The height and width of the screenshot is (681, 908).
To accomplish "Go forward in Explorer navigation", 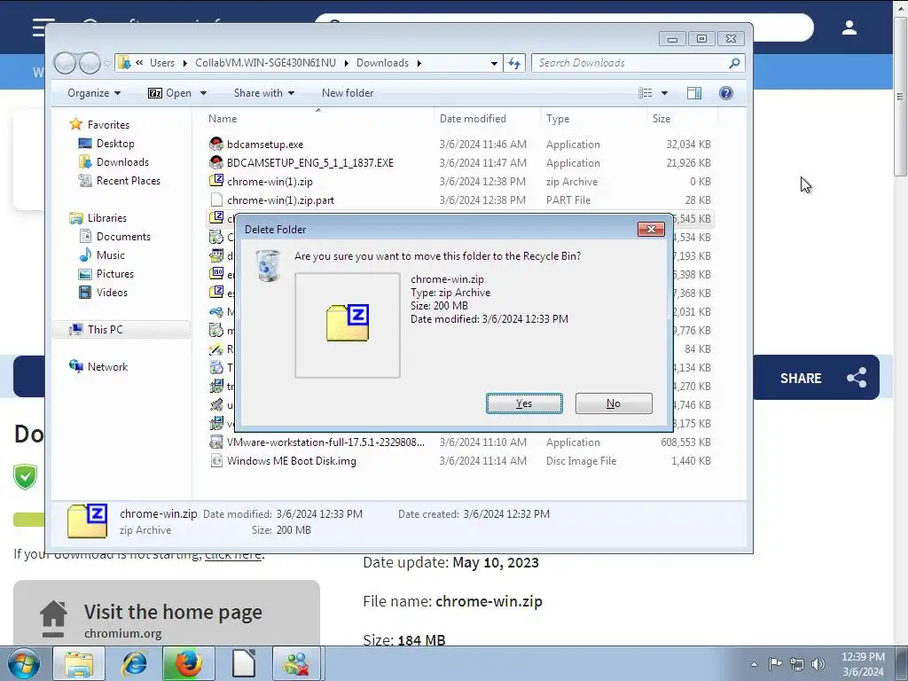I will click(90, 63).
